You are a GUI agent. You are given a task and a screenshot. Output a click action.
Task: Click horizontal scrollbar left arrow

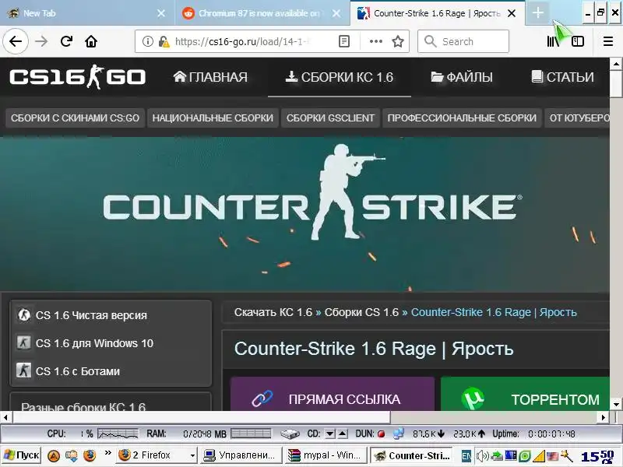pos(6,417)
